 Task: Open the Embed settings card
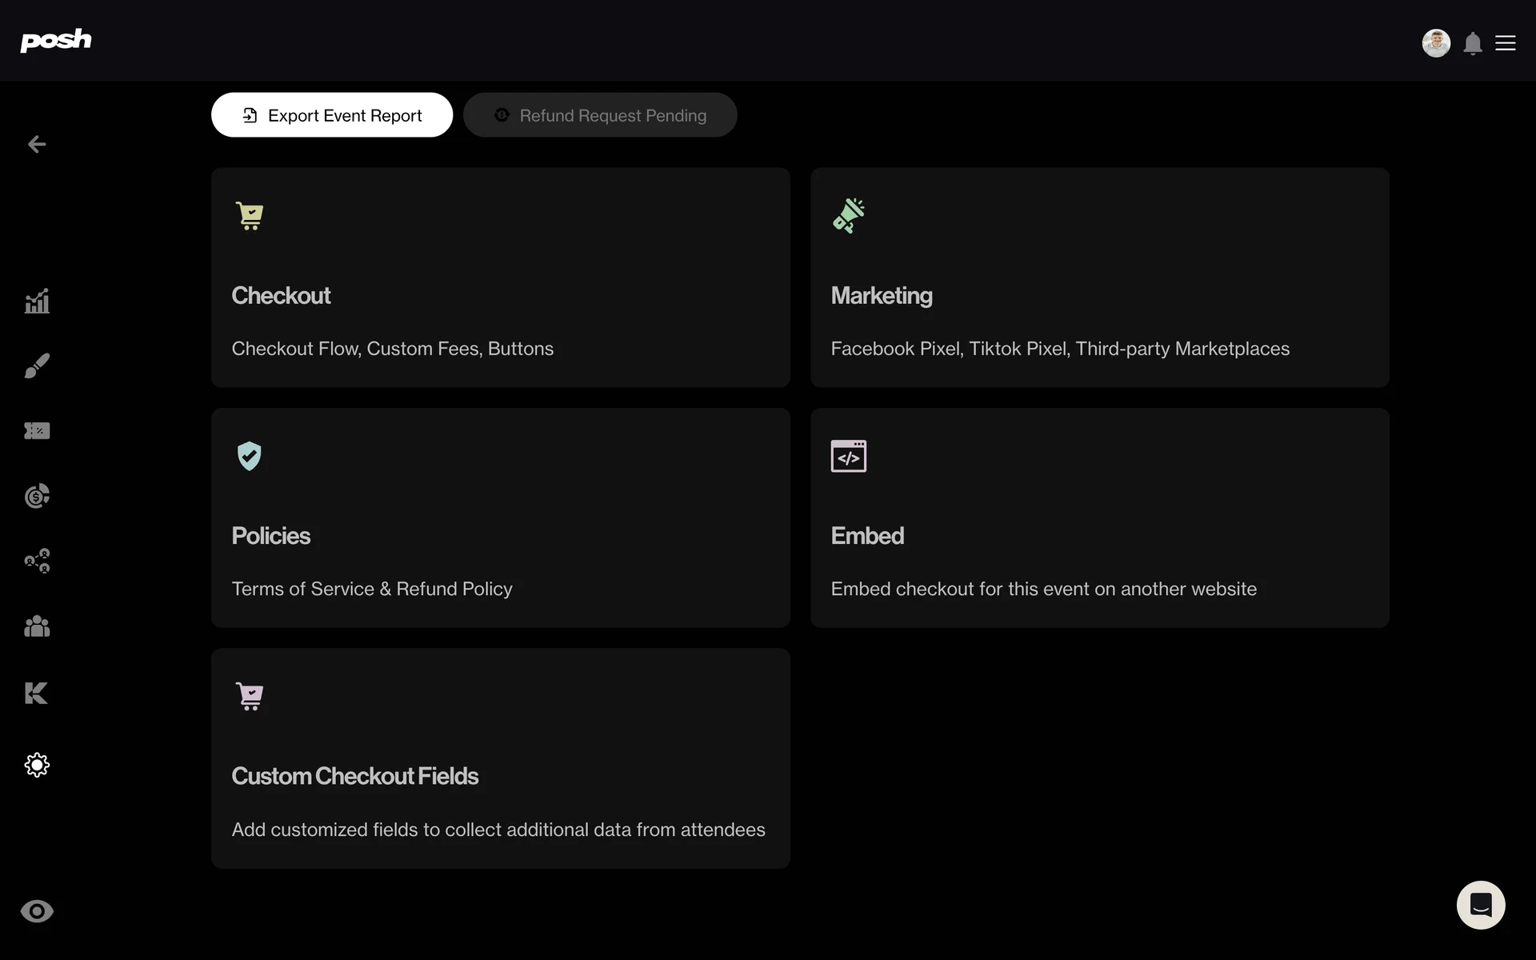point(1099,518)
